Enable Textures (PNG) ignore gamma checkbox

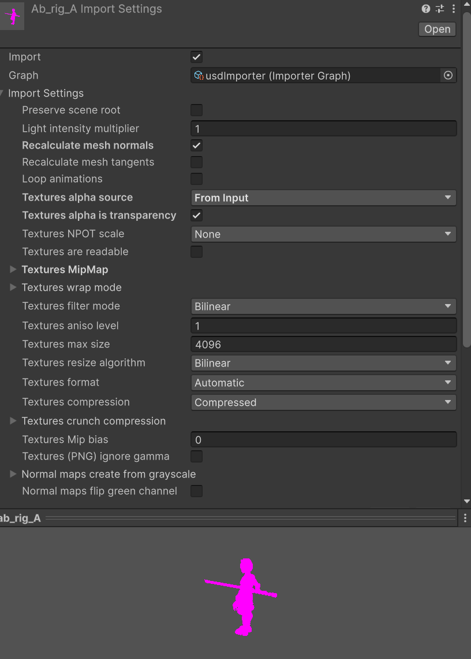click(x=196, y=457)
